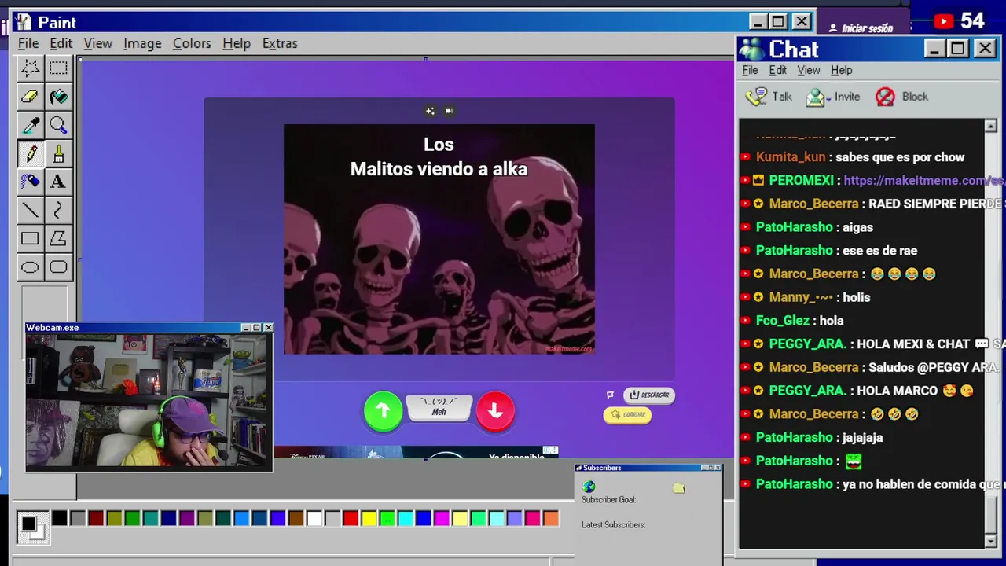Pick the magenta color swatch in palette
1006x566 pixels.
442,518
